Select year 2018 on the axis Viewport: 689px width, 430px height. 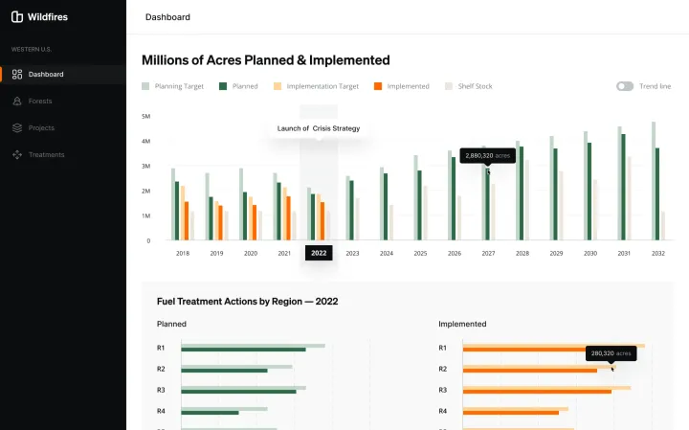tap(183, 253)
